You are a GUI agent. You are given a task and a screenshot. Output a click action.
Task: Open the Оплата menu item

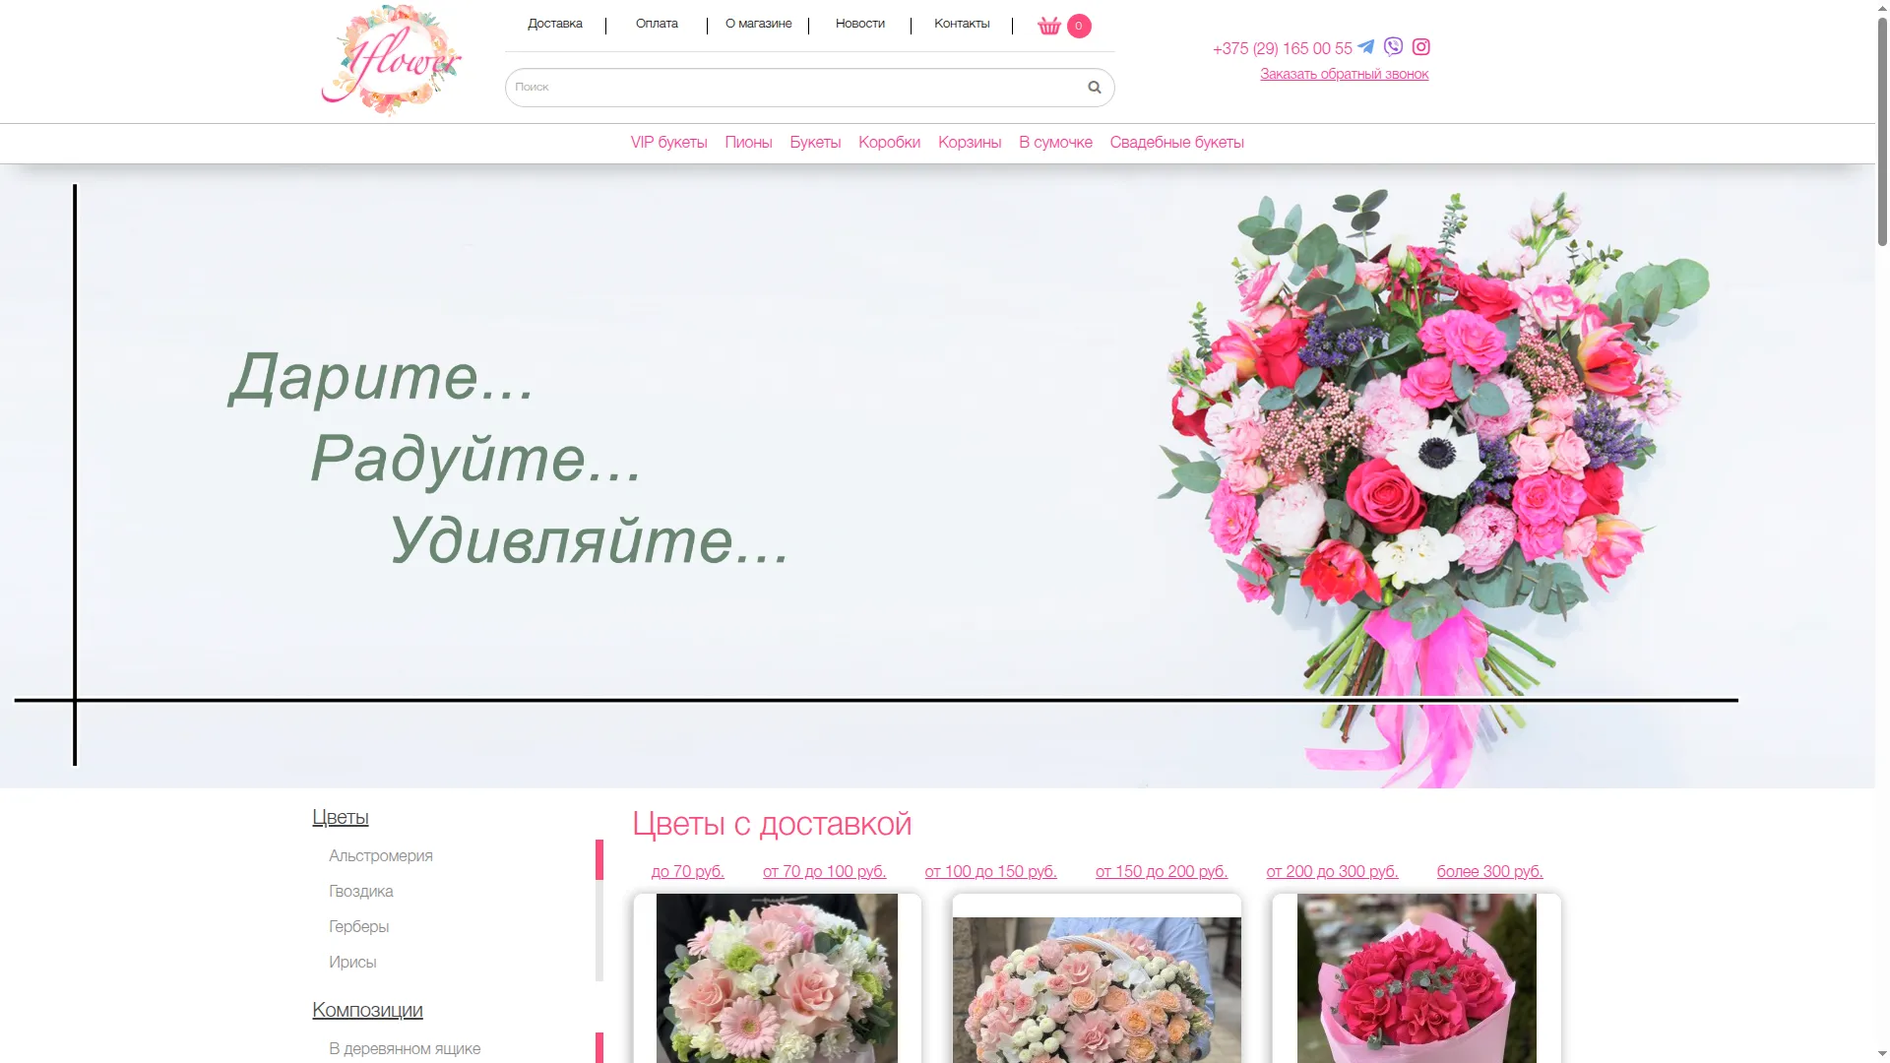click(x=657, y=24)
